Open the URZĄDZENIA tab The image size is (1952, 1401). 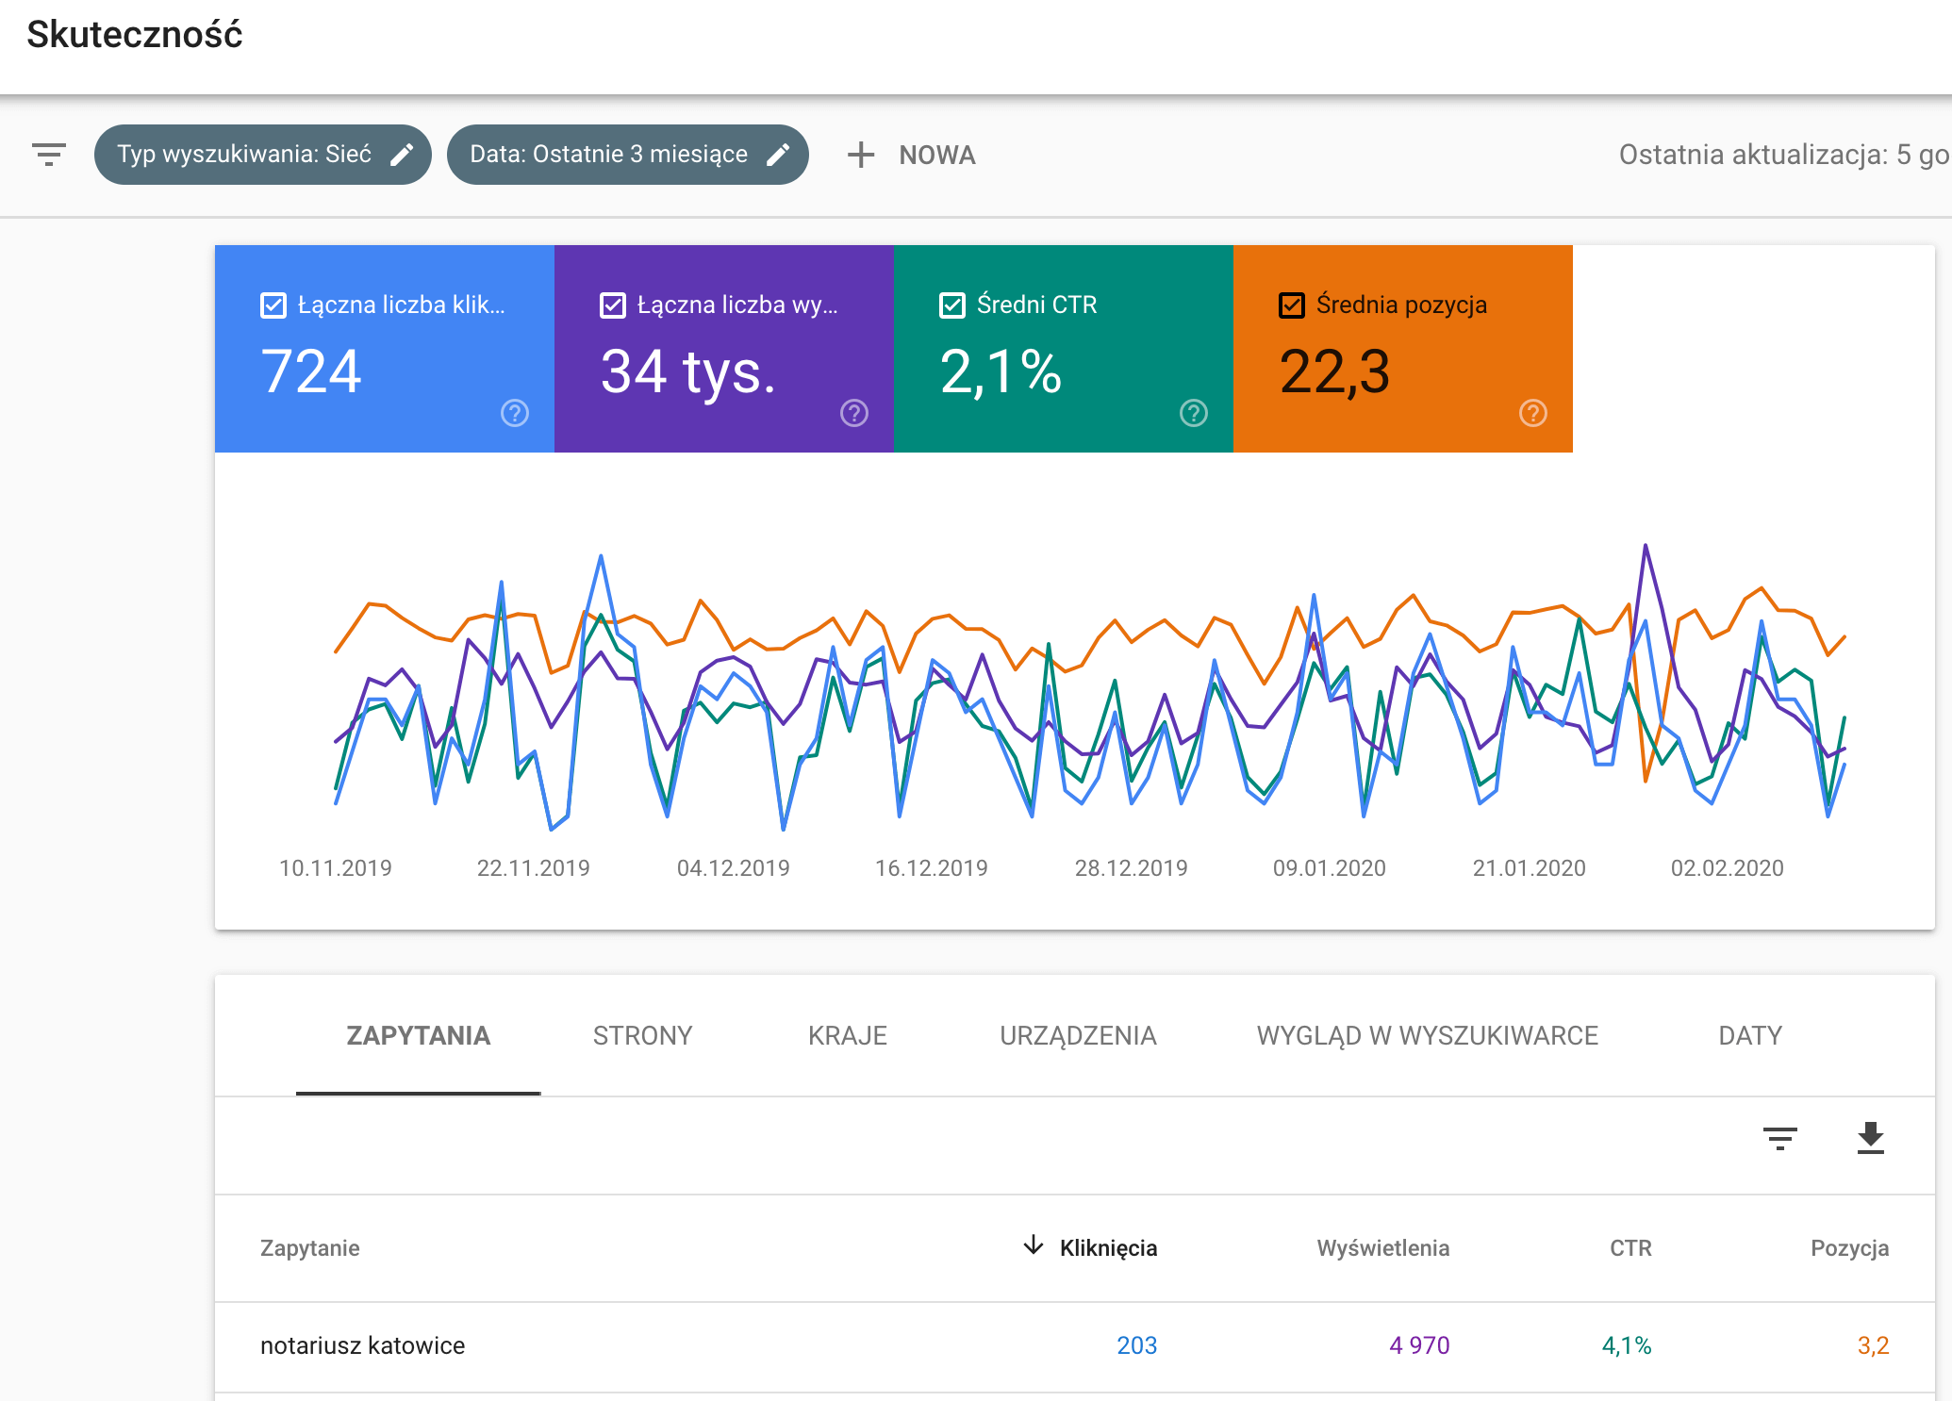1078,1036
